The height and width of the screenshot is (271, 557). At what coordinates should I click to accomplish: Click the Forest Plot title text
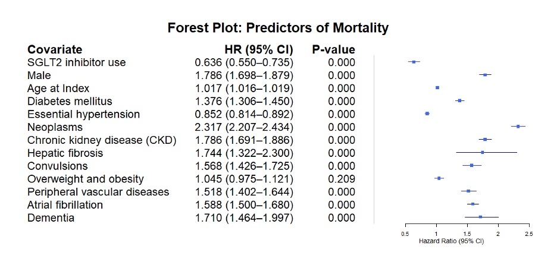point(278,28)
